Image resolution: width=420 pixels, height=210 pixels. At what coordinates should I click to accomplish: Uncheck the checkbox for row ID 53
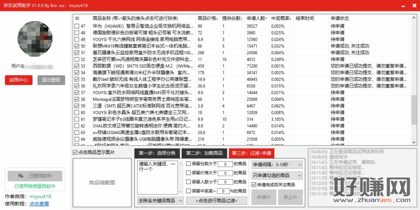coord(77,66)
